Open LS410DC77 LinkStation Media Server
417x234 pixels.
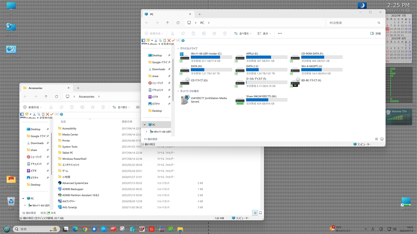[206, 100]
